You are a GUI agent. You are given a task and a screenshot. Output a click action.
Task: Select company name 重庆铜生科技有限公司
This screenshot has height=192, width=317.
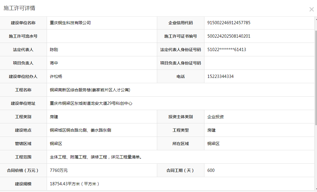[70, 23]
